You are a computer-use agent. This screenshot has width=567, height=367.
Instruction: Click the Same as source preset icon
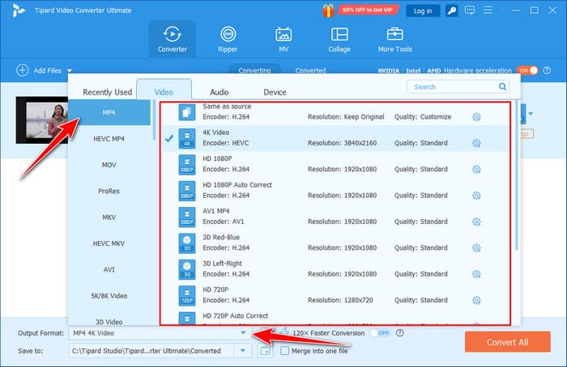pyautogui.click(x=187, y=112)
